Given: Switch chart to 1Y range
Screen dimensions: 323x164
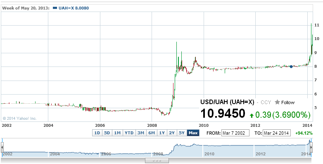Looking at the screenshot, I should pyautogui.click(x=162, y=133).
